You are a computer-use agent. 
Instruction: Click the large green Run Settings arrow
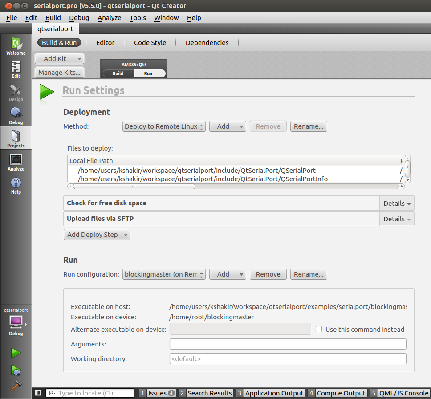click(46, 92)
